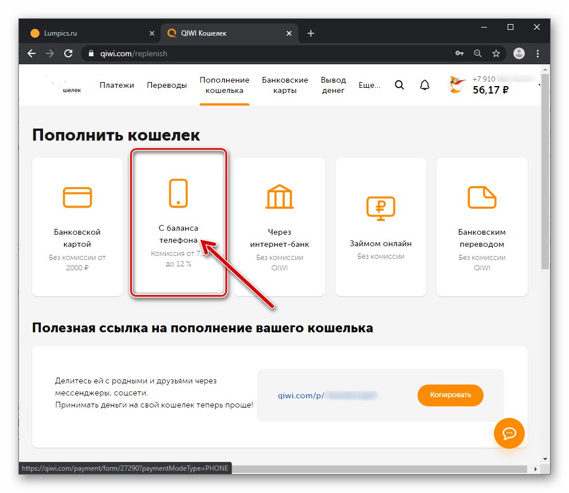
Task: Click the bookmark star in the address bar
Action: [x=496, y=53]
